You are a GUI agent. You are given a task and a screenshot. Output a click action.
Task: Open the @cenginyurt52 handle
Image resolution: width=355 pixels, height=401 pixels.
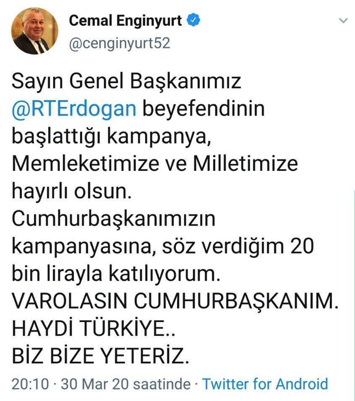(x=119, y=43)
